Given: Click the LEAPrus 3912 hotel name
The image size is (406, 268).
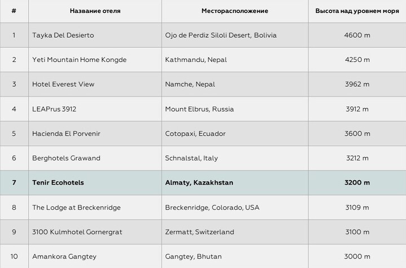Looking at the screenshot, I should (x=54, y=109).
